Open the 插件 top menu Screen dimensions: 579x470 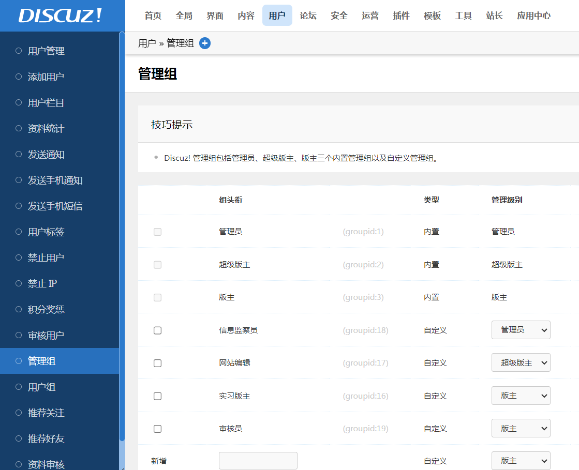tap(402, 16)
